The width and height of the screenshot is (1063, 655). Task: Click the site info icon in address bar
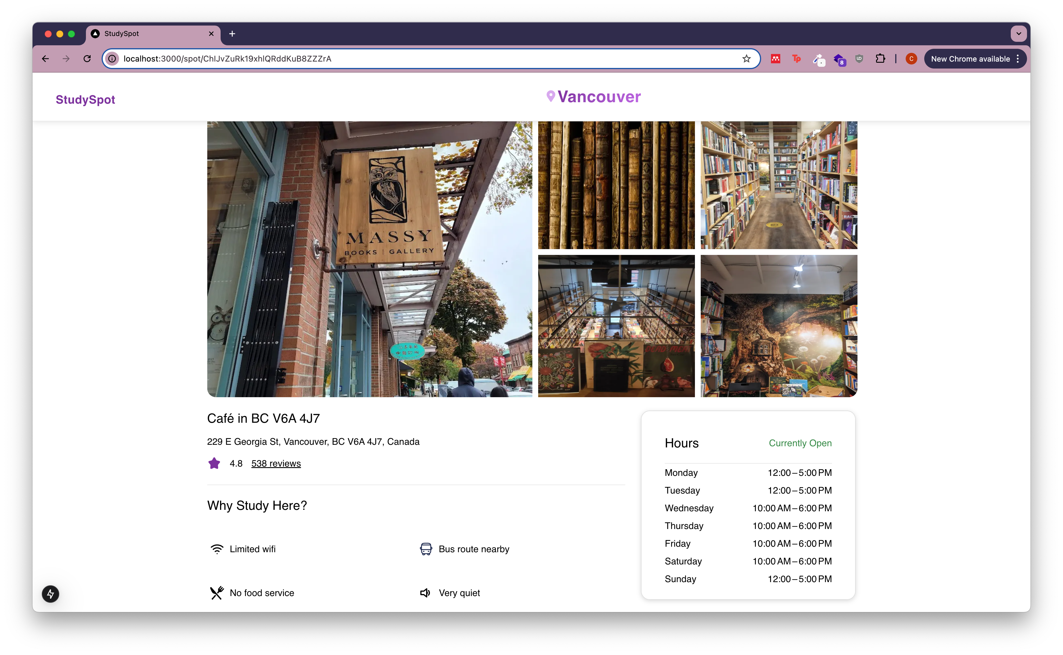pos(112,59)
